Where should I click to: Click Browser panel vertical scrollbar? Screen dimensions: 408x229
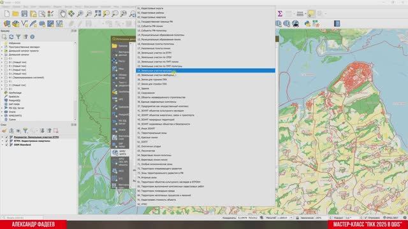tap(75, 81)
